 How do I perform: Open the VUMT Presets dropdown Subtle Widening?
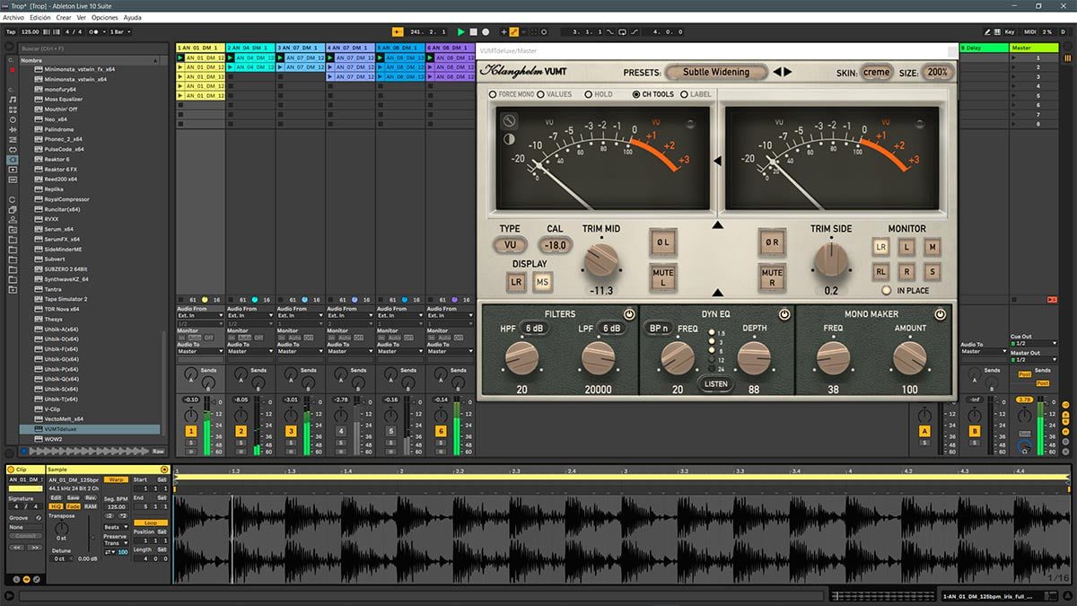pyautogui.click(x=715, y=72)
